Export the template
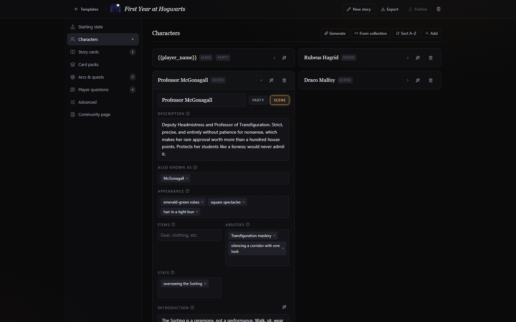516x322 pixels. pyautogui.click(x=390, y=9)
